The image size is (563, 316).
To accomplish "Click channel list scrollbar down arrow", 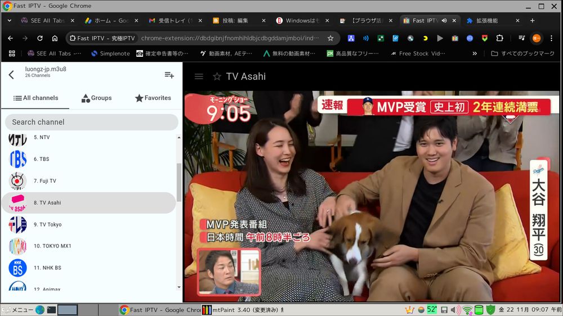I will point(179,287).
